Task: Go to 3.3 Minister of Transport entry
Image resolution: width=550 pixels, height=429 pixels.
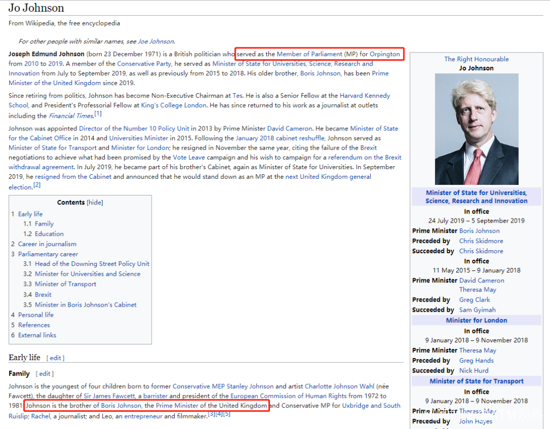Action: point(65,284)
